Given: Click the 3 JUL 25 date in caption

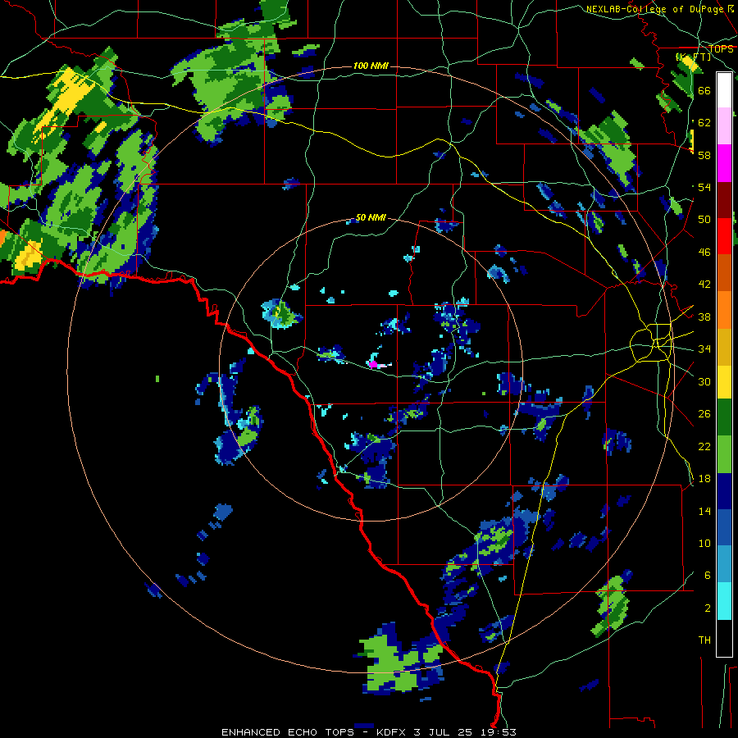Looking at the screenshot, I should point(443,732).
